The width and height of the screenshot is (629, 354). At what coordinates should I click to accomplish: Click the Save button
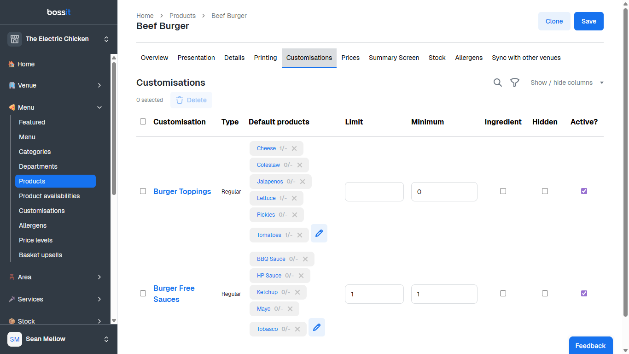tap(588, 21)
